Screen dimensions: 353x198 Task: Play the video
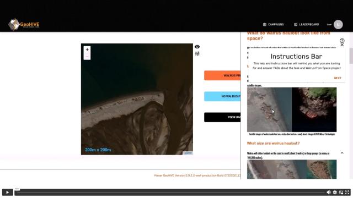7,193
